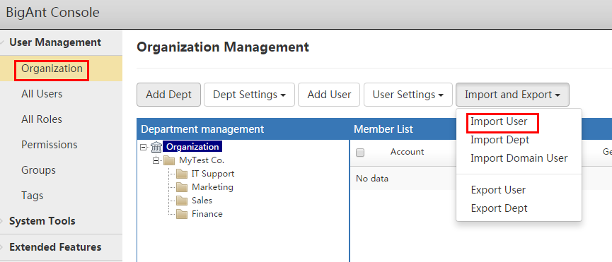The height and width of the screenshot is (262, 612).
Task: Toggle the Import and Export dropdown
Action: [512, 95]
